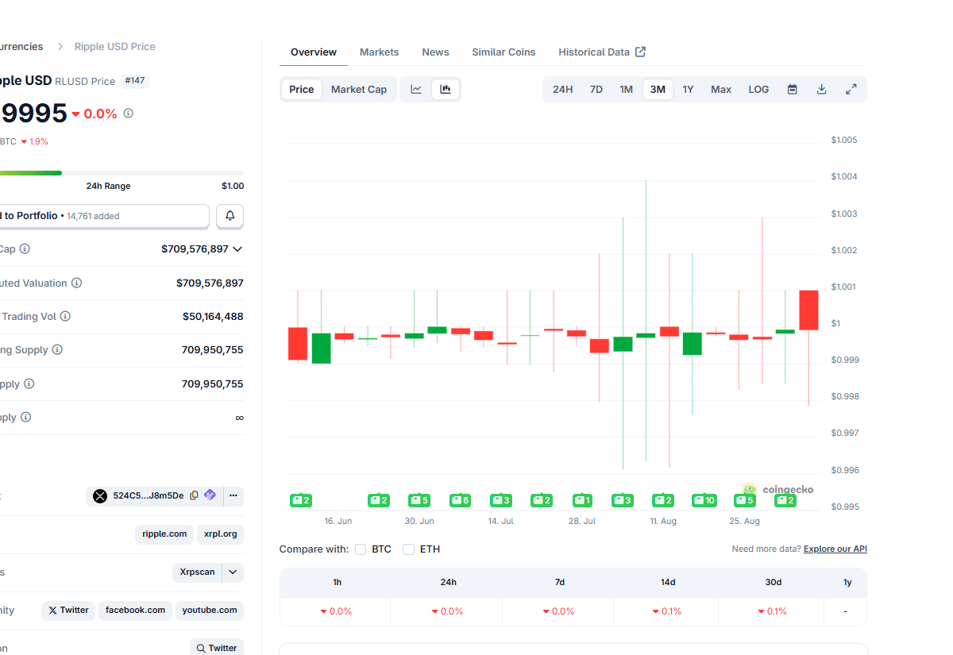
Task: Copy the contract address 524C5...J8m5De
Action: (194, 495)
